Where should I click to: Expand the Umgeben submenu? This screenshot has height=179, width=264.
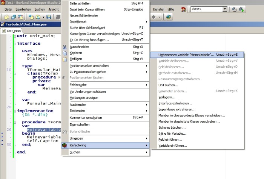click(106, 138)
